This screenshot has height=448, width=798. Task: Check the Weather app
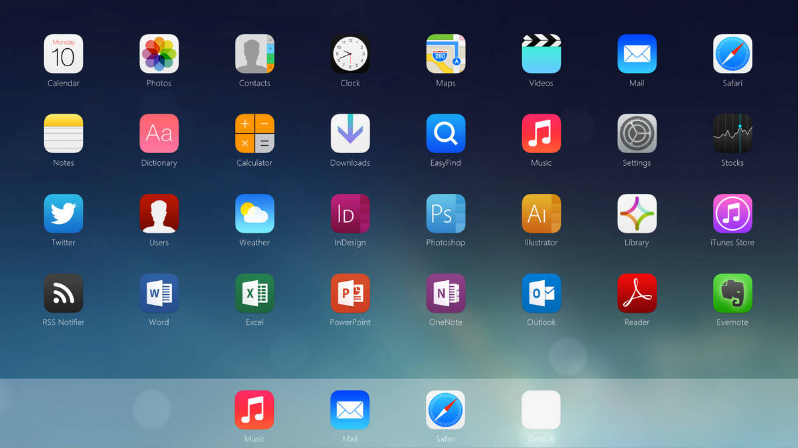pos(254,213)
